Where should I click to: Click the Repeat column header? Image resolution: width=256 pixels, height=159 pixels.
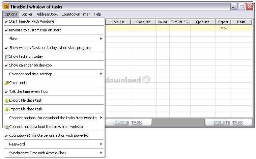223,22
